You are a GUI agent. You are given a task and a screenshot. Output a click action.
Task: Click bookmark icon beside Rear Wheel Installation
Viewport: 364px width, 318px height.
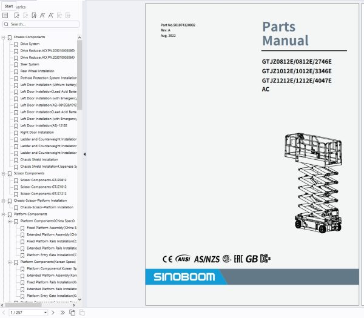click(x=16, y=71)
